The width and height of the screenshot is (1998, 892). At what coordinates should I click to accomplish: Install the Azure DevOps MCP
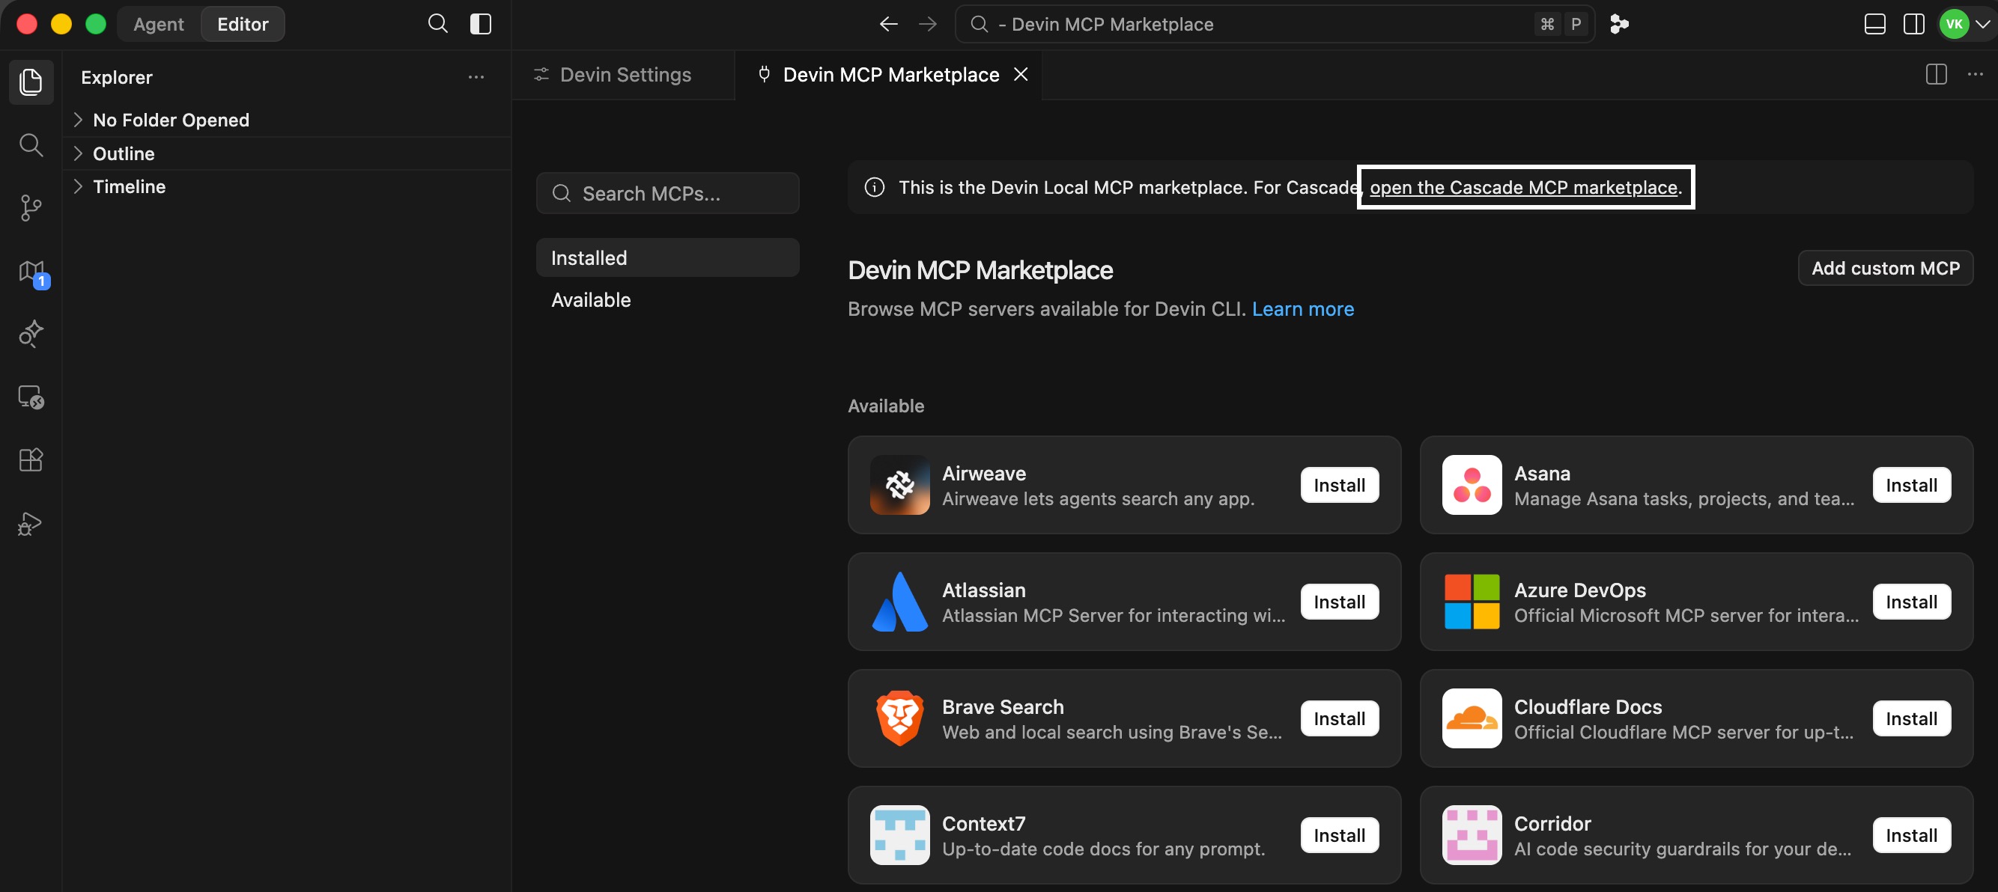tap(1911, 602)
